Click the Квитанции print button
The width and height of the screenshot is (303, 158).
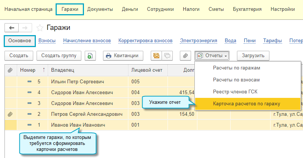coord(123,56)
